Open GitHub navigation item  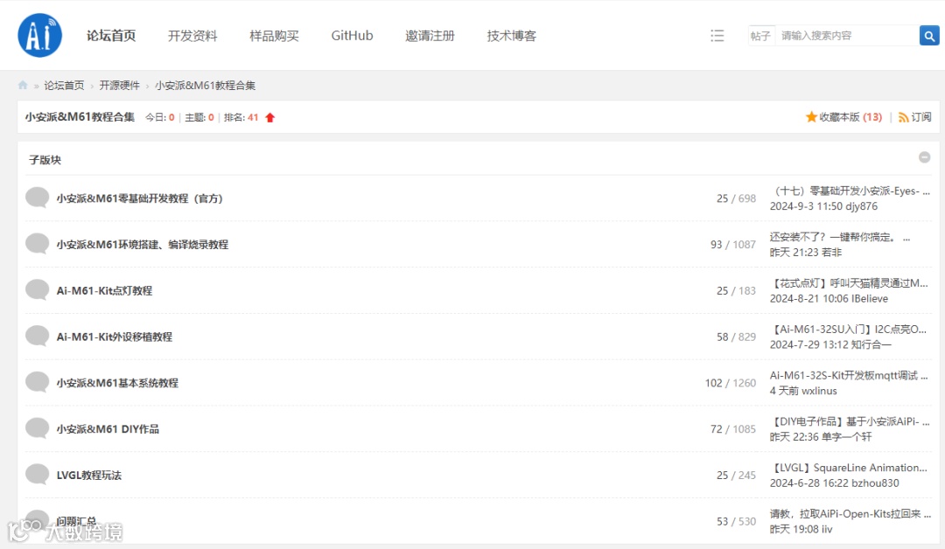pos(352,36)
